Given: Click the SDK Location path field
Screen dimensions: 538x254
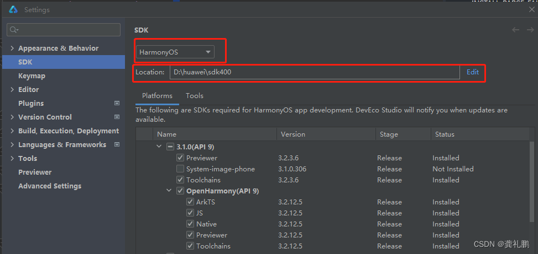Looking at the screenshot, I should [315, 72].
